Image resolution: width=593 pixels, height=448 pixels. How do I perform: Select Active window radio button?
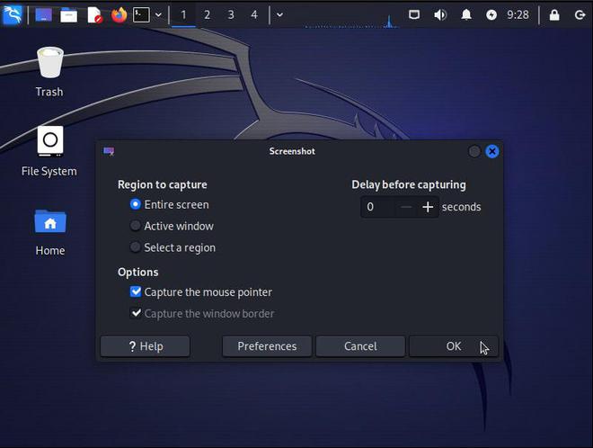136,226
